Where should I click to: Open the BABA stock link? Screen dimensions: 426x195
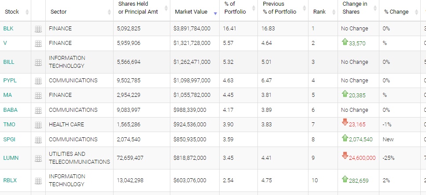(x=10, y=110)
